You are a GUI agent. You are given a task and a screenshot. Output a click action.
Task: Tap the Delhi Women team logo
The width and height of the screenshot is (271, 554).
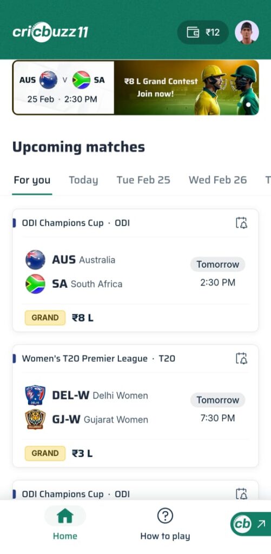(x=35, y=395)
